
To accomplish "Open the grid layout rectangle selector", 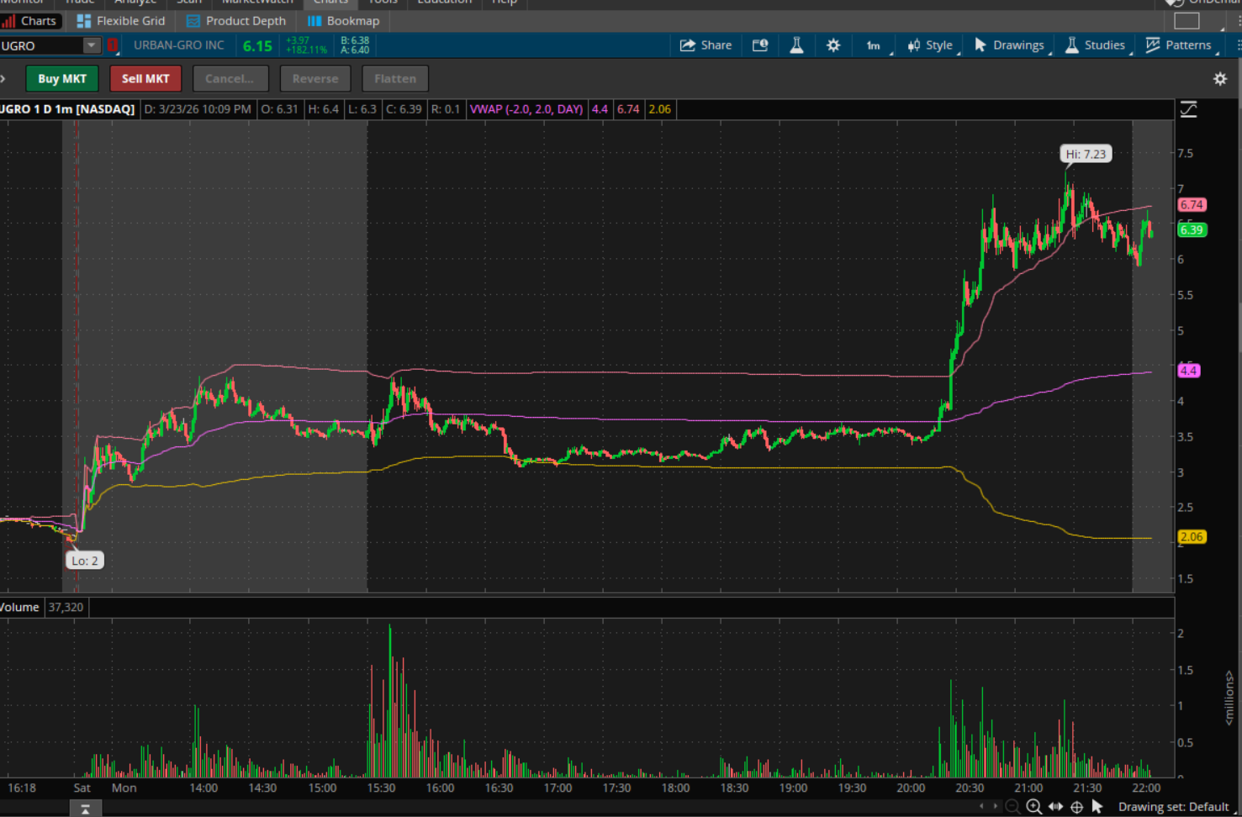I will [1187, 21].
